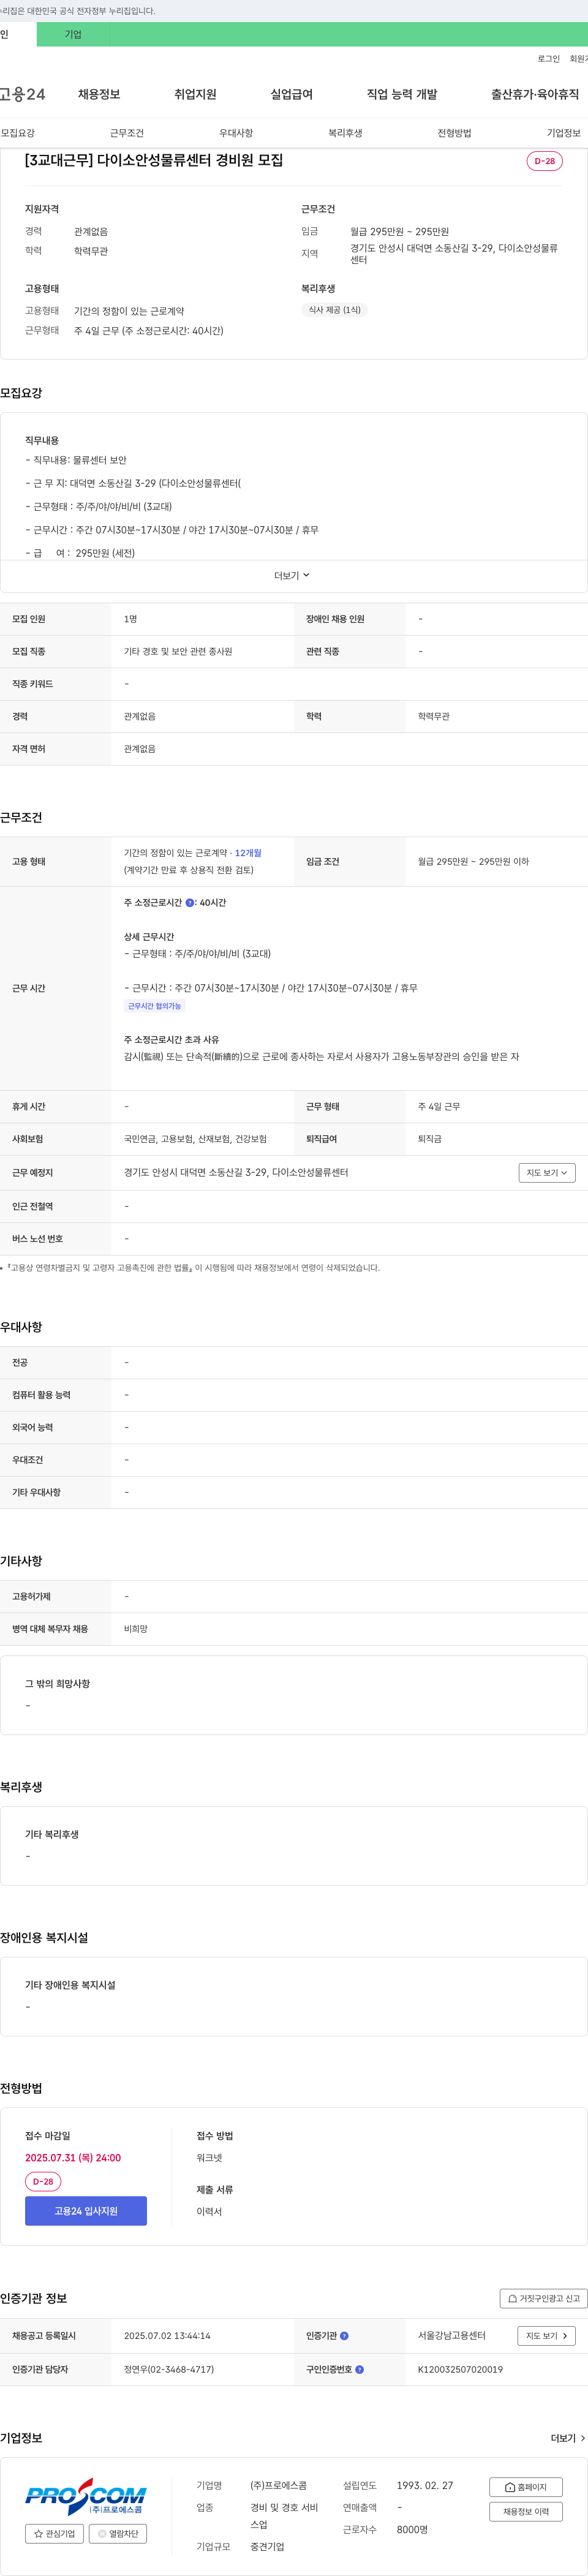Apply with 고용24 입사지원 button
Viewport: 588px width, 2576px height.
pyautogui.click(x=86, y=2210)
